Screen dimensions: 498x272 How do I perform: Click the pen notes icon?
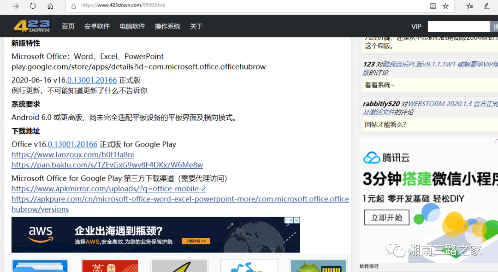[486, 6]
